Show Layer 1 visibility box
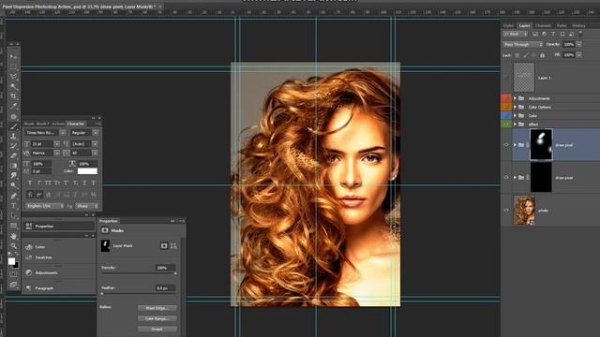Screen dimensions: 600x337 (x=506, y=78)
